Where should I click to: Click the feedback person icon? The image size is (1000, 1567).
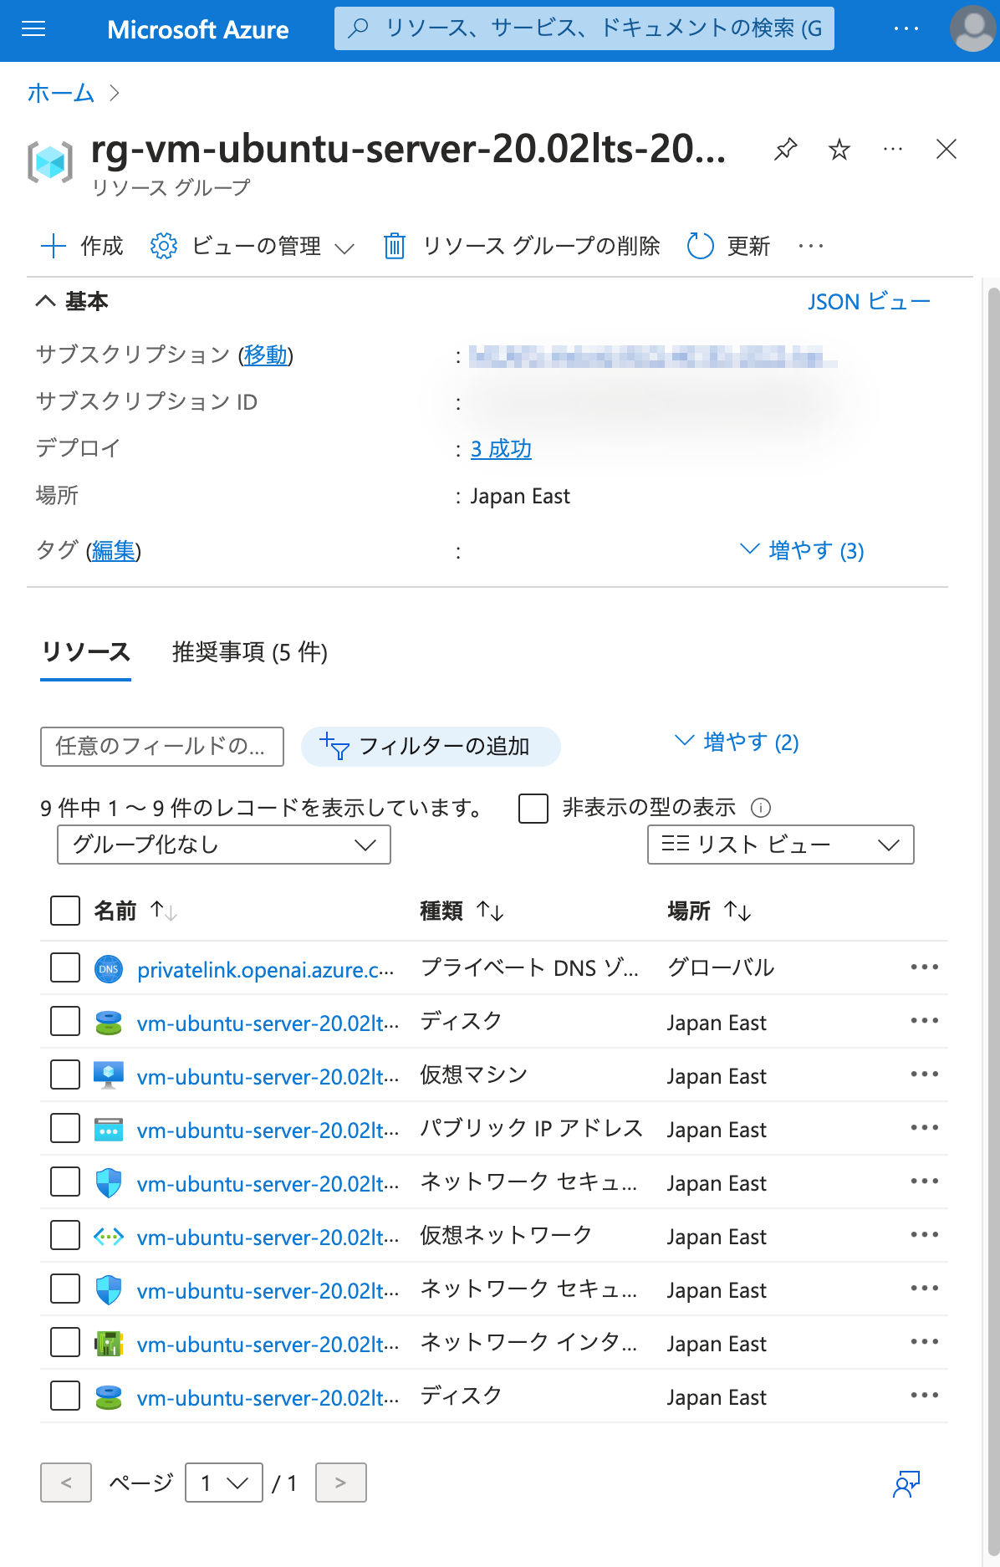click(x=906, y=1484)
